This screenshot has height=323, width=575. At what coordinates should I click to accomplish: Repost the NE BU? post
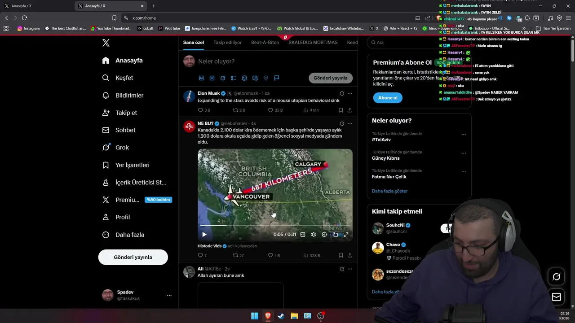[238, 255]
